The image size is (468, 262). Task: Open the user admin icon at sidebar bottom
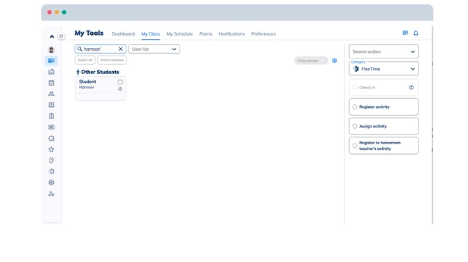pyautogui.click(x=51, y=194)
